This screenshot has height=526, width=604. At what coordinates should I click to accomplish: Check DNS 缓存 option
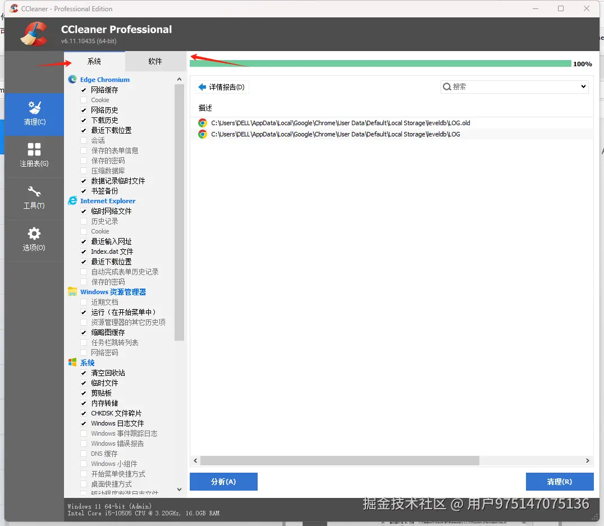coord(84,454)
